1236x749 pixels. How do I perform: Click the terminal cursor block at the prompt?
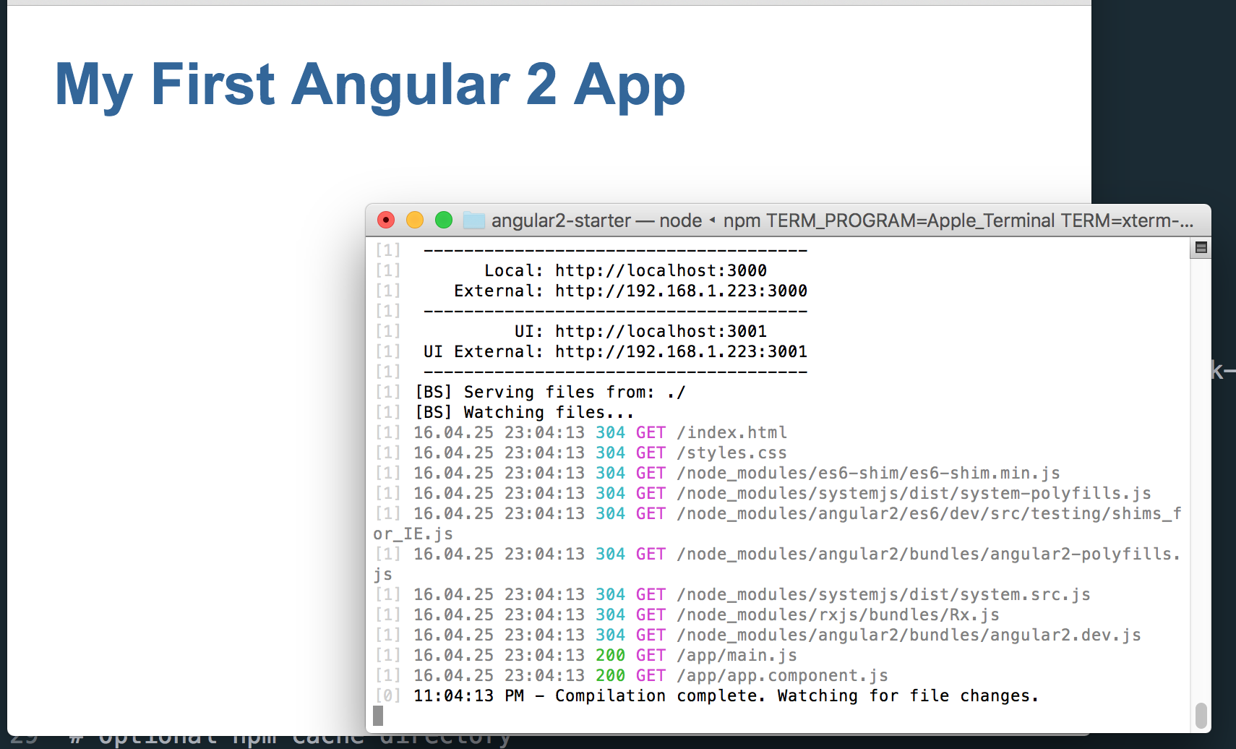pyautogui.click(x=378, y=716)
